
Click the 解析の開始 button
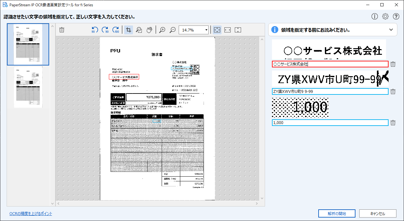coord(337,213)
